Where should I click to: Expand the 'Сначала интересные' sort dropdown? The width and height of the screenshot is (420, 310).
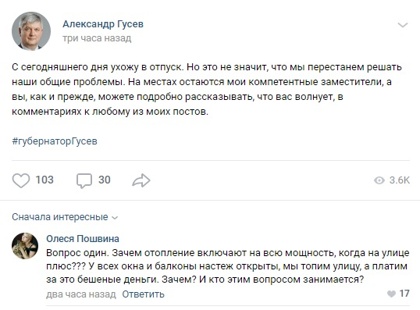pos(65,217)
